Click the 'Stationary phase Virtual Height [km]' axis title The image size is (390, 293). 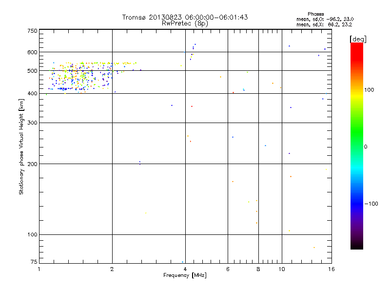click(x=21, y=146)
